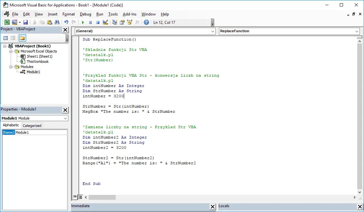Close the Properties - Module1 panel
The width and height of the screenshot is (364, 212).
[x=65, y=110]
